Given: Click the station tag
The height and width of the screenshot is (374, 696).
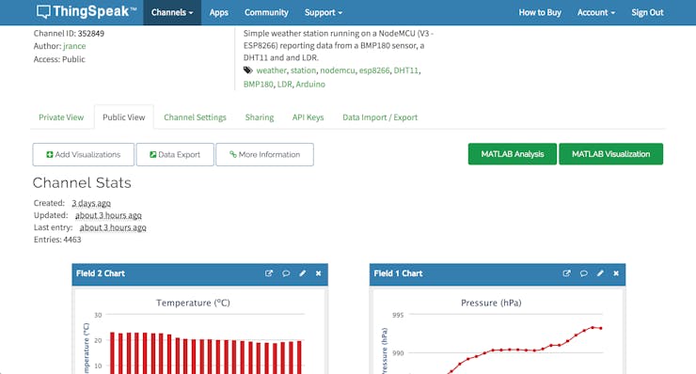Looking at the screenshot, I should (x=303, y=70).
